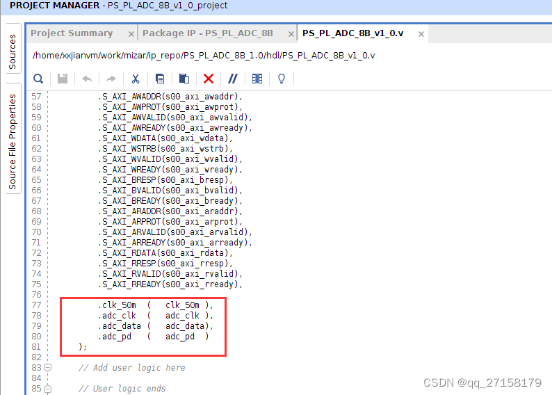Place cursor on .S_AXI_RRESP port line

pyautogui.click(x=165, y=264)
